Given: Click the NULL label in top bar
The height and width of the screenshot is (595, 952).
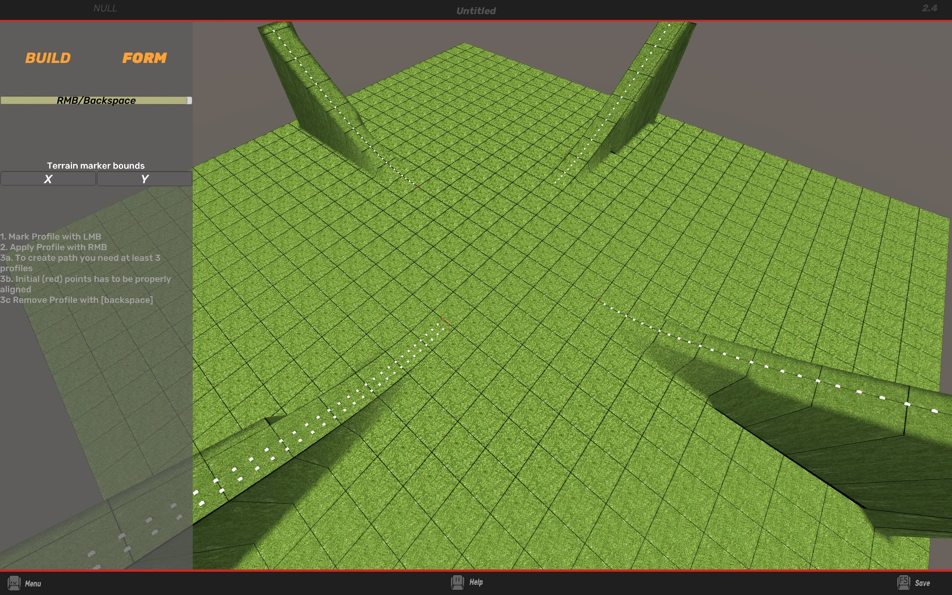Looking at the screenshot, I should click(105, 8).
